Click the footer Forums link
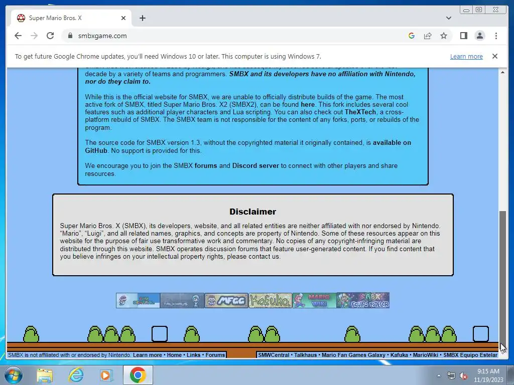This screenshot has height=385, width=514. click(x=215, y=355)
